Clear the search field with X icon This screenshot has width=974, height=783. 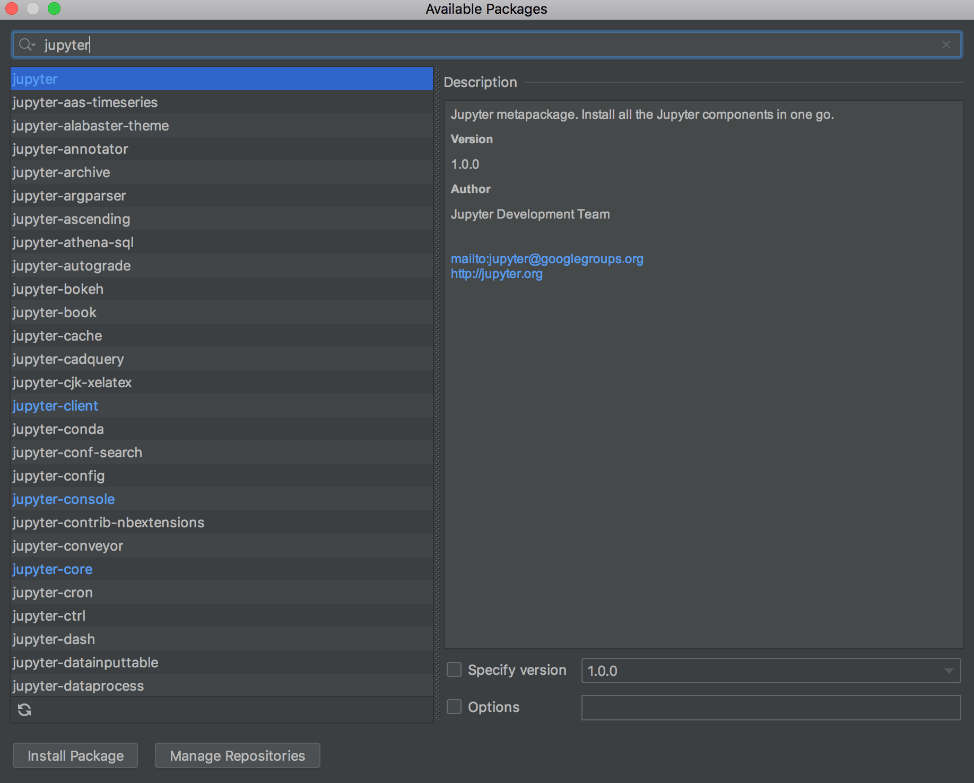point(946,45)
